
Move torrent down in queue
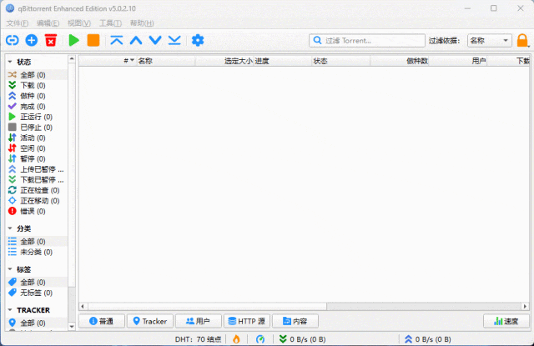tap(155, 41)
